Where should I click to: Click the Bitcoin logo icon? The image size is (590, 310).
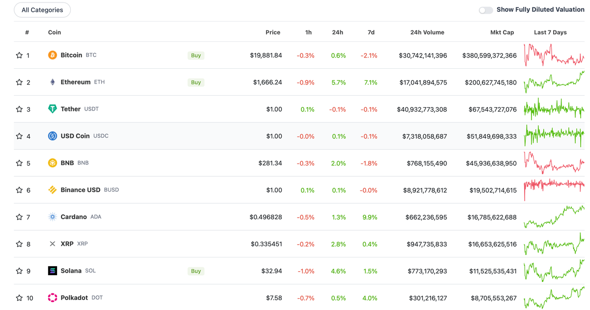click(52, 55)
